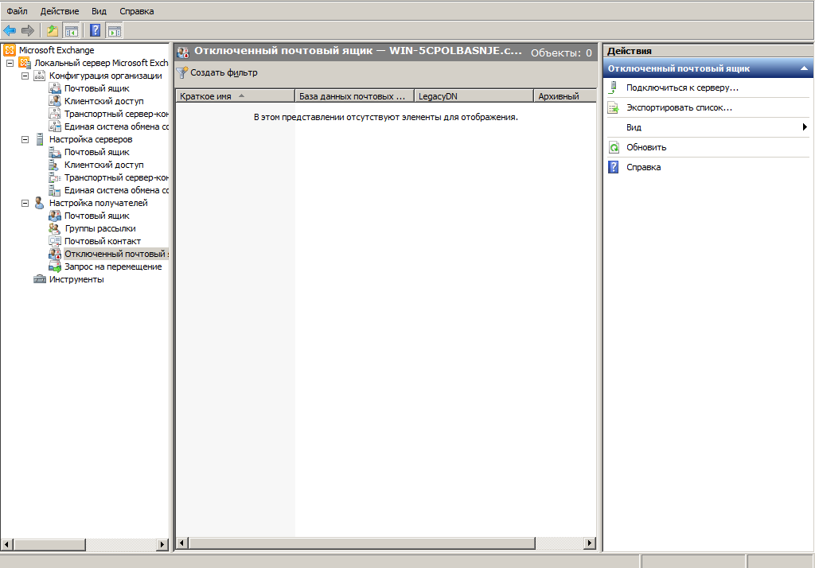
Task: Click the disconnected mailbox header icon
Action: 183,52
